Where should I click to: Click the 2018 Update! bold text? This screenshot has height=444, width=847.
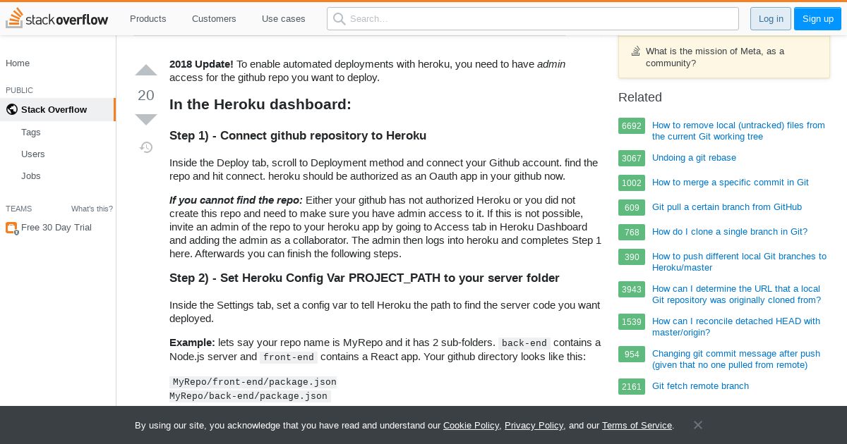point(201,64)
